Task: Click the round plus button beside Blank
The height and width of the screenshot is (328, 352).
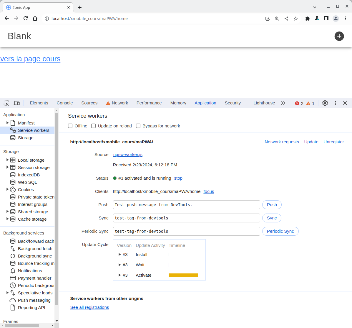Action: point(339,36)
